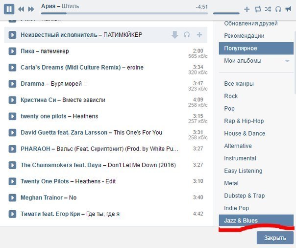Click the broadcast megaphone icon
Screen dimensions: 296x248
[289, 9]
